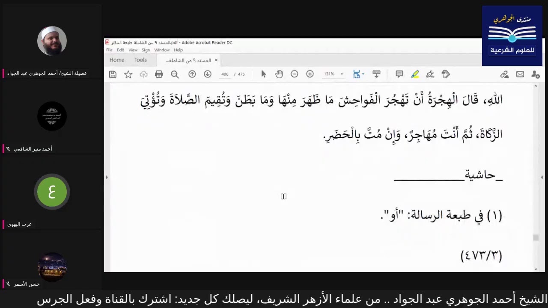
Task: Click the scrollbar down arrow
Action: coord(536,269)
